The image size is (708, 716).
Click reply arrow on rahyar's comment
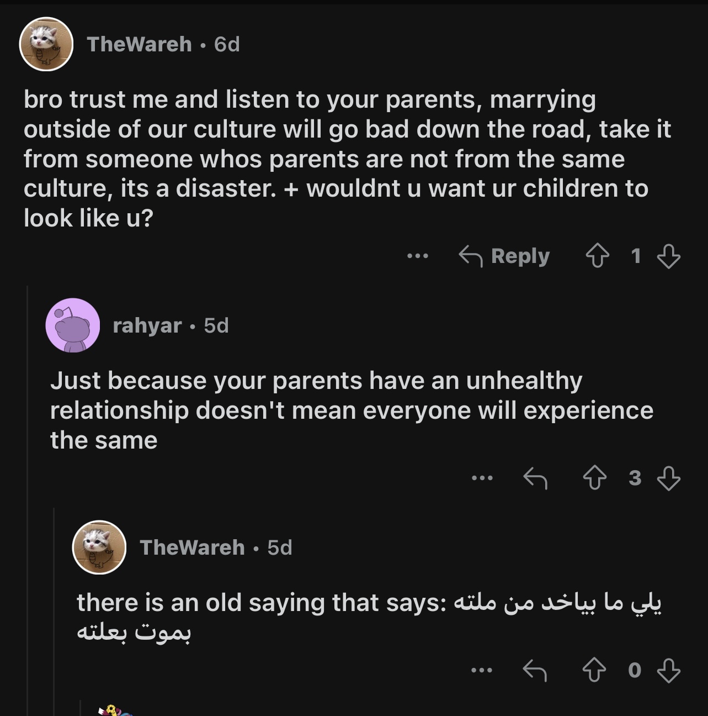(535, 478)
